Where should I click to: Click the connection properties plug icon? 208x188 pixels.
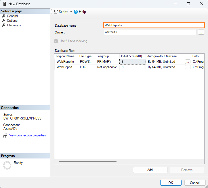tap(5, 136)
